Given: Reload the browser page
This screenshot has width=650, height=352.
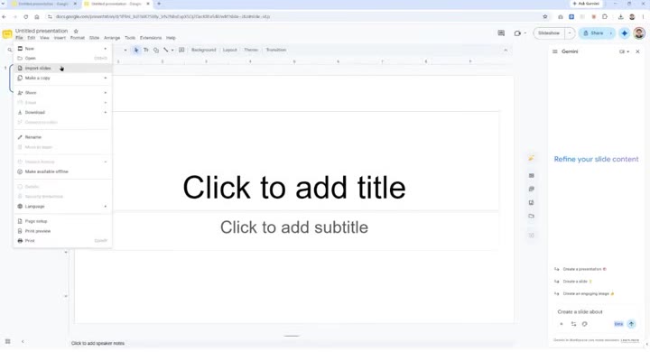Looking at the screenshot, I should [x=25, y=16].
